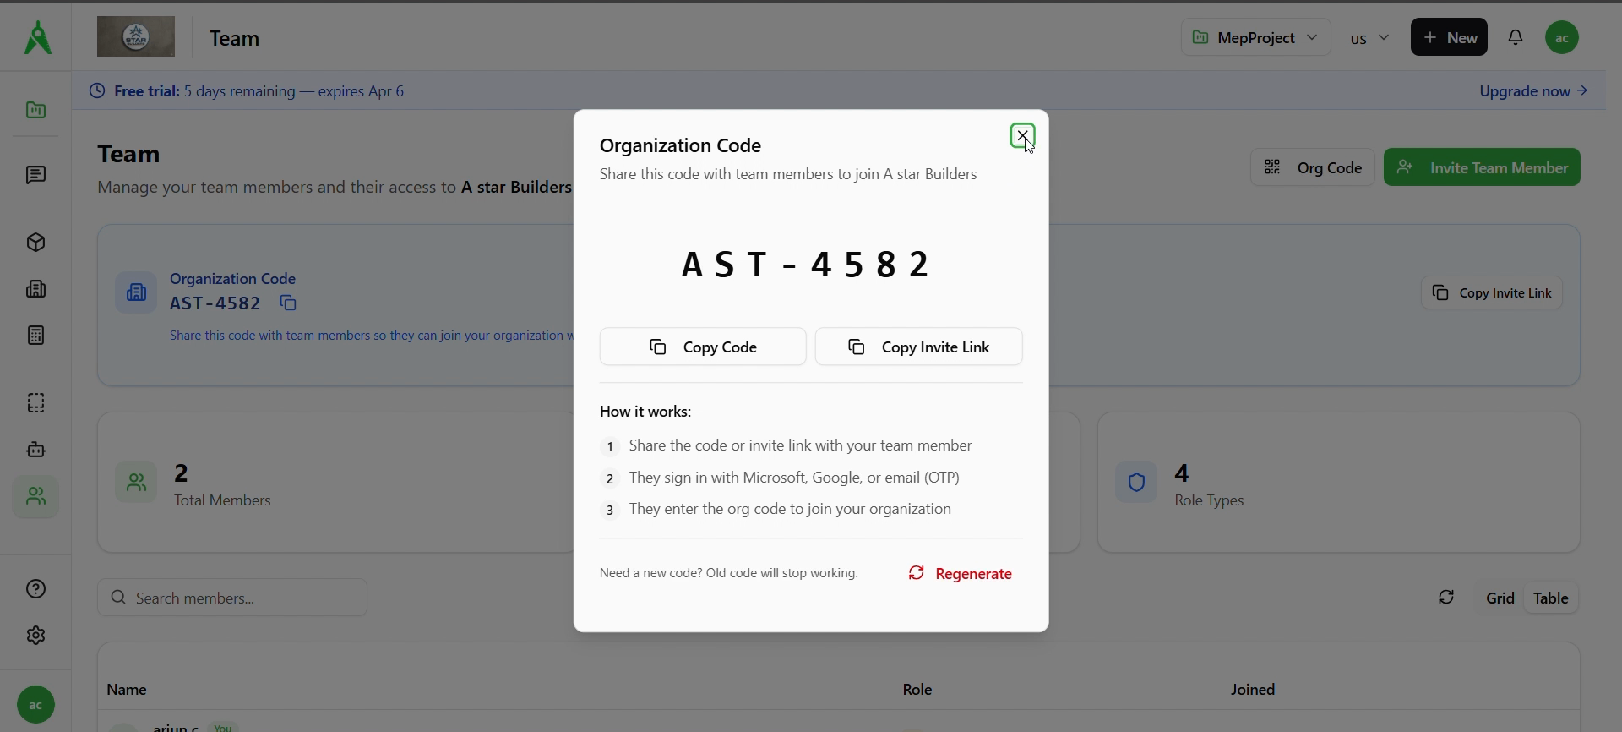Viewport: 1622px width, 732px height.
Task: Close the Organization Code dialog
Action: click(1022, 135)
